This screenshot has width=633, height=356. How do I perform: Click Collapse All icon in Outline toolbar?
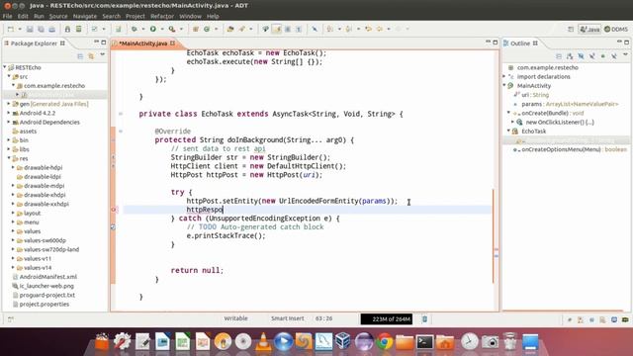(559, 56)
